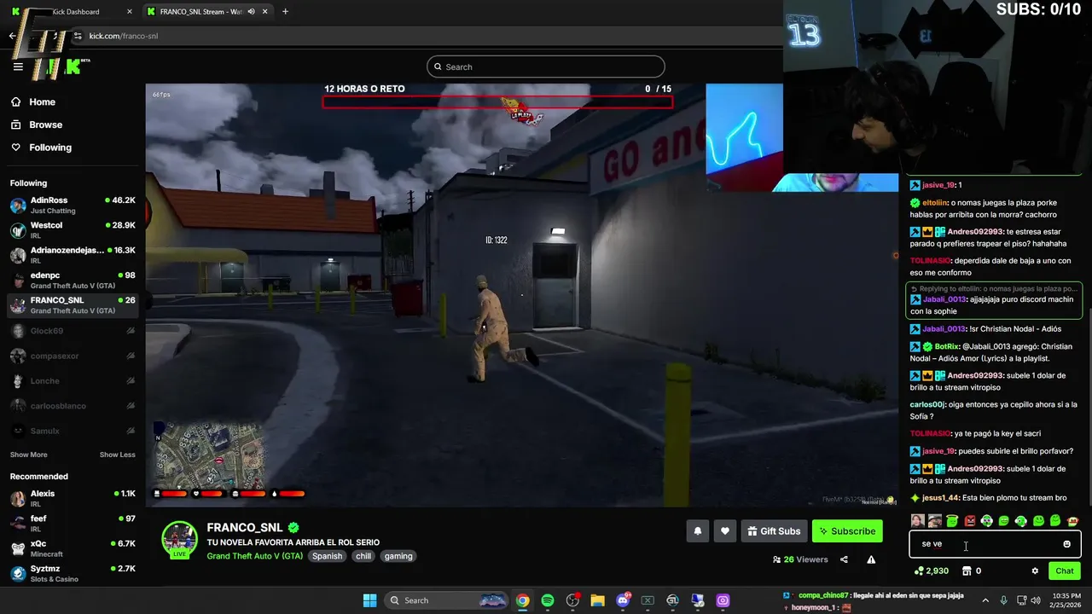Viewport: 1092px width, 614px height.
Task: Open edenpc channel in Following list
Action: pyautogui.click(x=73, y=280)
